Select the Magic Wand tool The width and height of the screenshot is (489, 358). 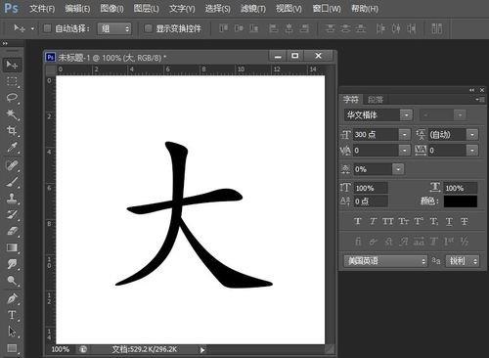(x=12, y=114)
